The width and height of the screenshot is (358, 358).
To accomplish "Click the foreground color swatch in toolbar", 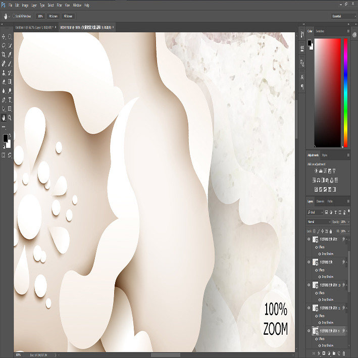I will pyautogui.click(x=5, y=138).
